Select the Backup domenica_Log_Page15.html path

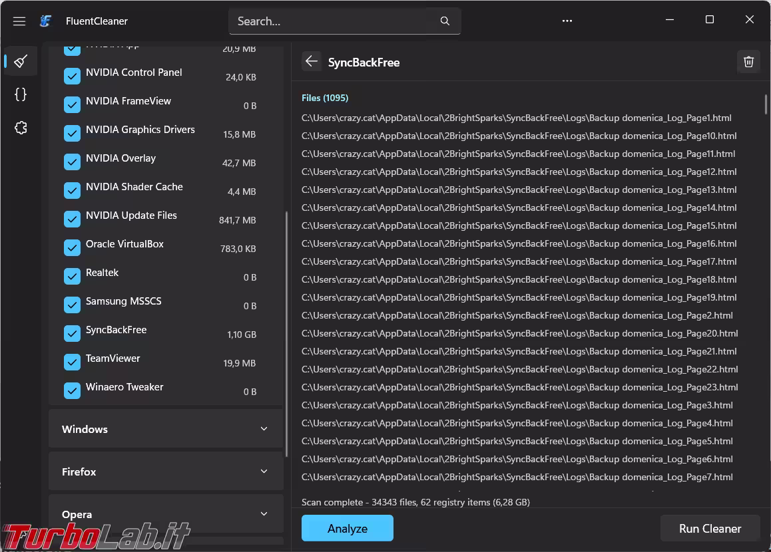[519, 225]
